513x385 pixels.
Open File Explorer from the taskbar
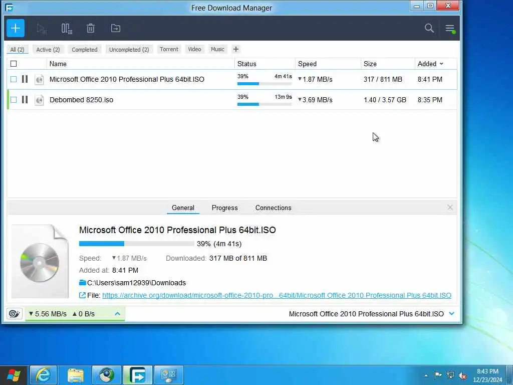[76, 375]
